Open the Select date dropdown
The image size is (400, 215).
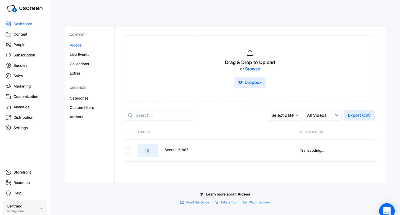(285, 115)
